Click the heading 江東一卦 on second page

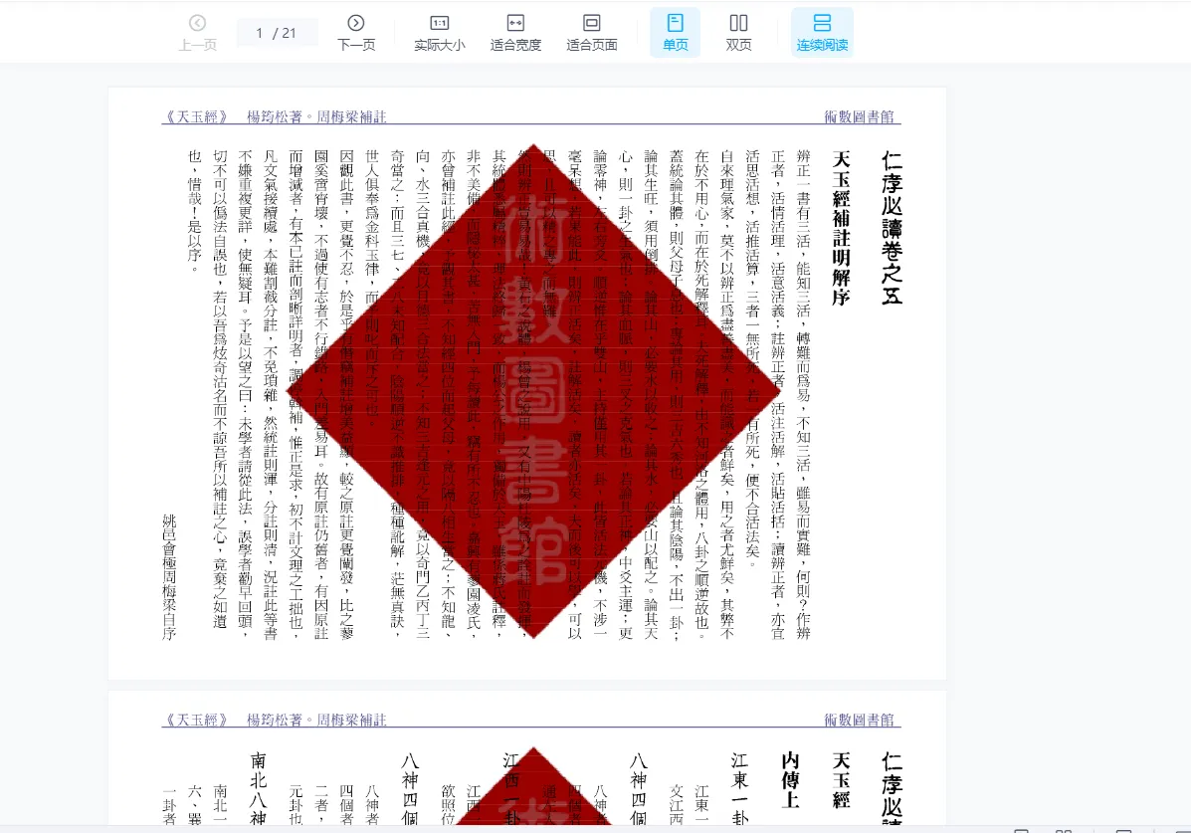(739, 788)
